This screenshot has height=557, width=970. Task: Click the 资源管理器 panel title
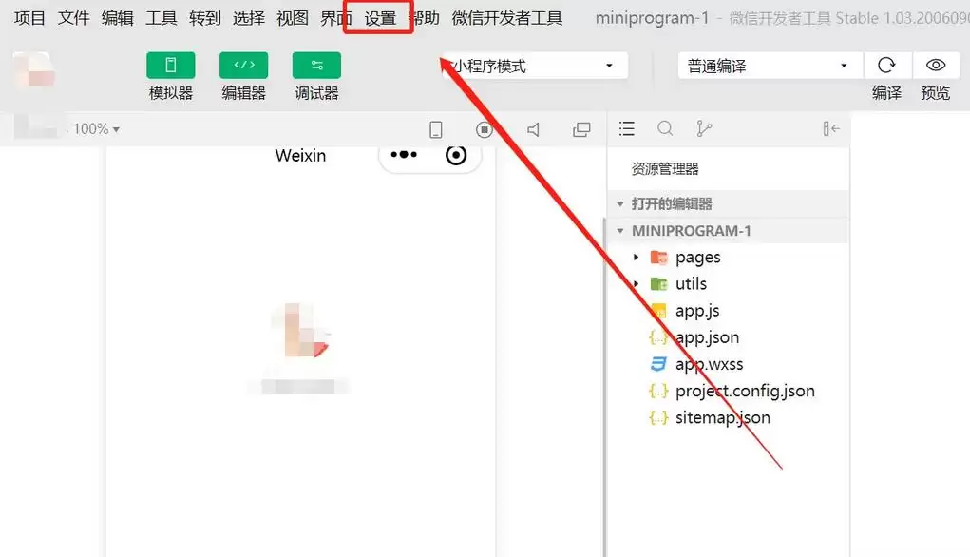[665, 169]
